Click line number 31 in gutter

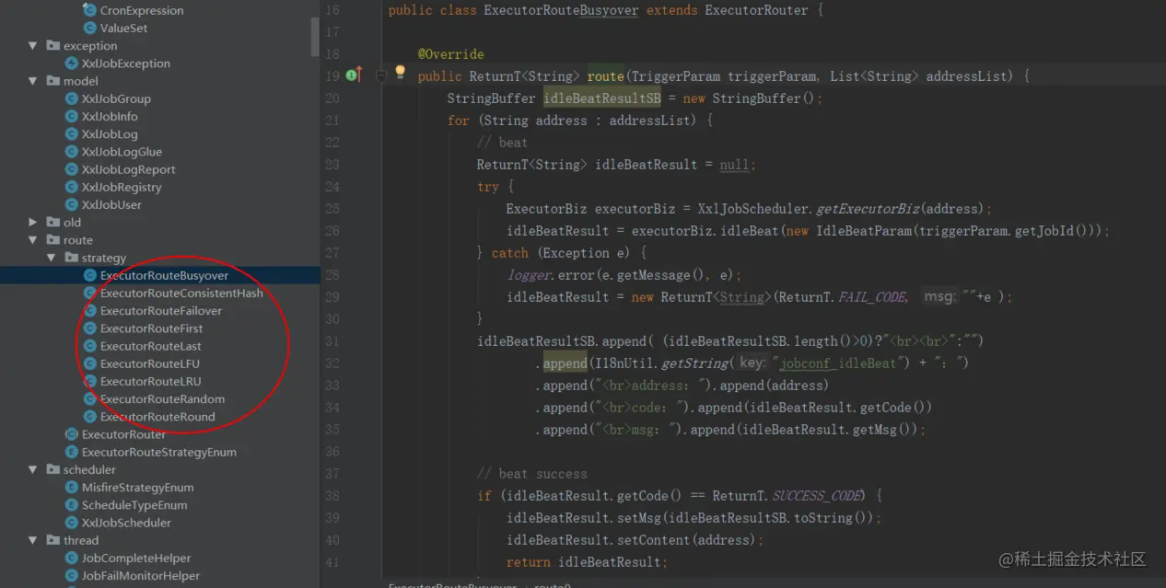pyautogui.click(x=332, y=341)
